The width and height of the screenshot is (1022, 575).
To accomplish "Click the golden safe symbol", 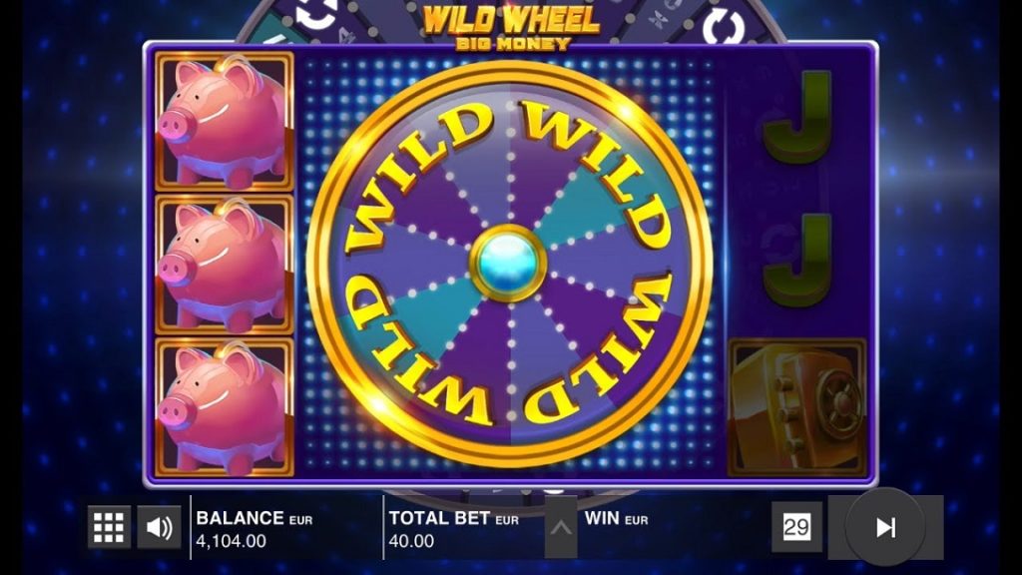I will [x=796, y=407].
